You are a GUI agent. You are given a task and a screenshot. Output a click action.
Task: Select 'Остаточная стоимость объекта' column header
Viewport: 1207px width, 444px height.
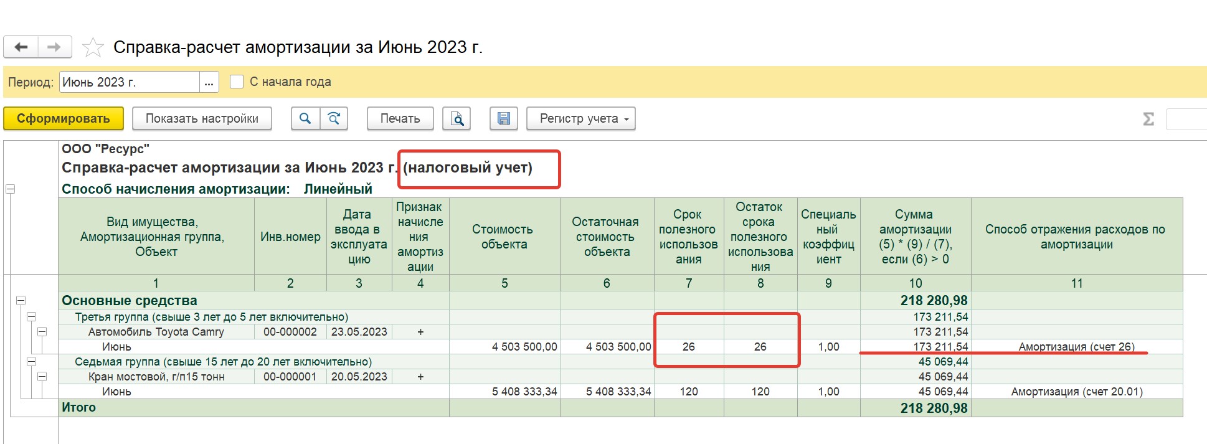[x=607, y=237]
